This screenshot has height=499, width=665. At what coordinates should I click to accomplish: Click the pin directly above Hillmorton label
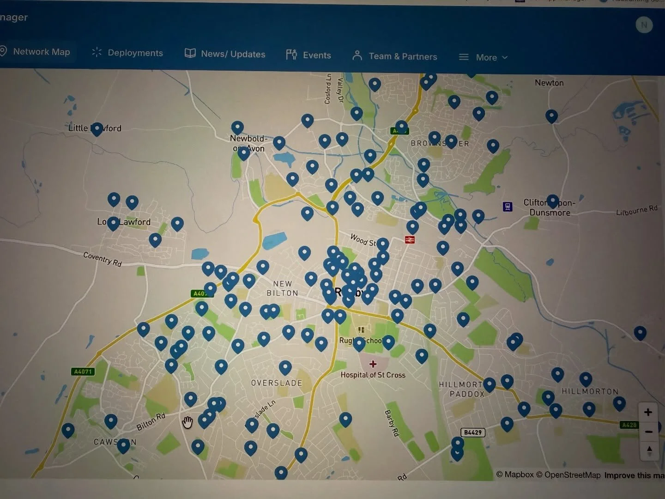(586, 379)
